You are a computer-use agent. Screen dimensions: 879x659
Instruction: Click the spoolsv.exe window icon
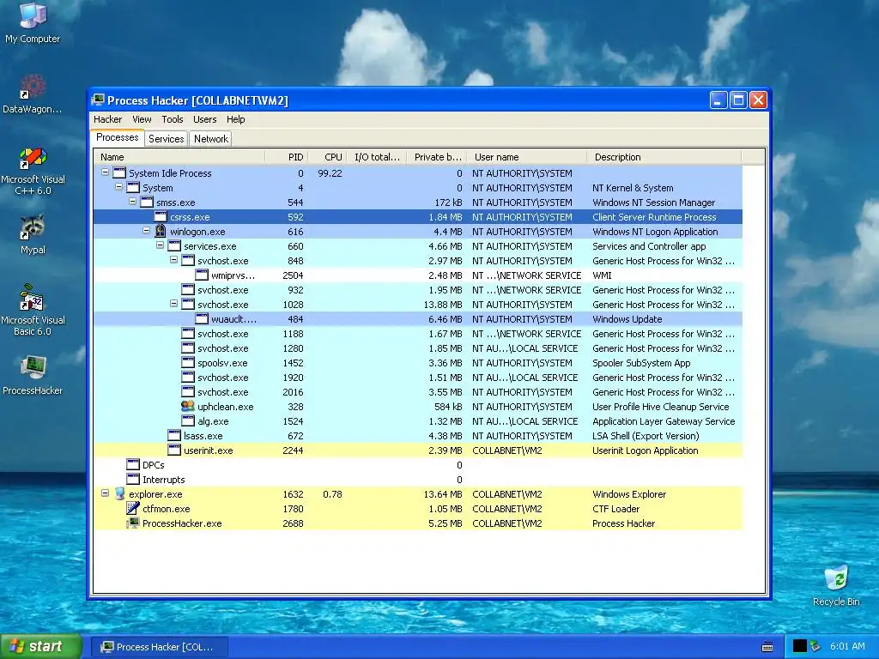188,363
